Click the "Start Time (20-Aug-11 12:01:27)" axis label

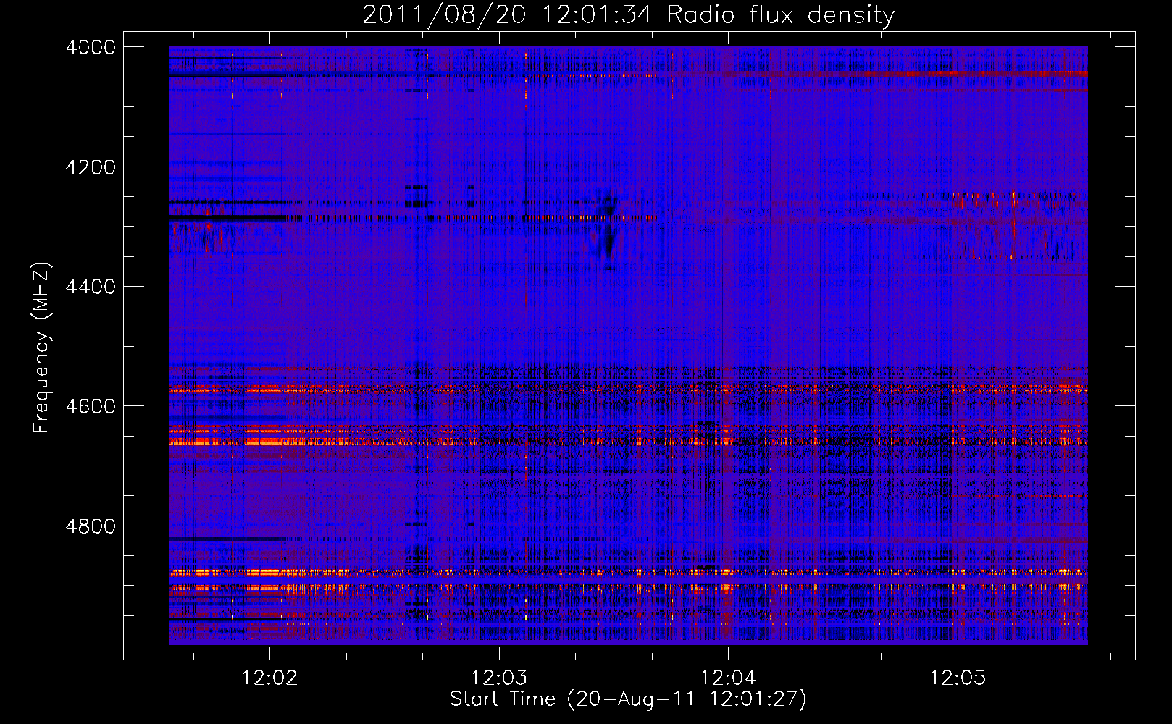pyautogui.click(x=628, y=699)
